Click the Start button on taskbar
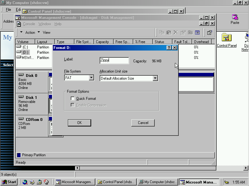Screen dimensions: 249x186 tap(9, 182)
